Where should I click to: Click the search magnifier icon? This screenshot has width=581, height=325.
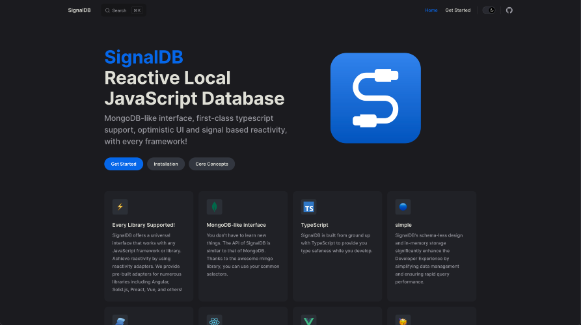pyautogui.click(x=107, y=10)
